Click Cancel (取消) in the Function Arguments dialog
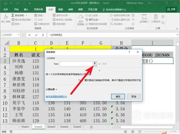This screenshot has height=134, width=180. click(x=134, y=96)
